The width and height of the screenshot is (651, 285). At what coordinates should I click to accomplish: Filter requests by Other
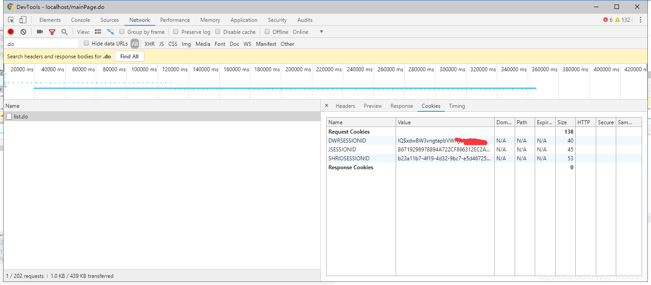[287, 44]
